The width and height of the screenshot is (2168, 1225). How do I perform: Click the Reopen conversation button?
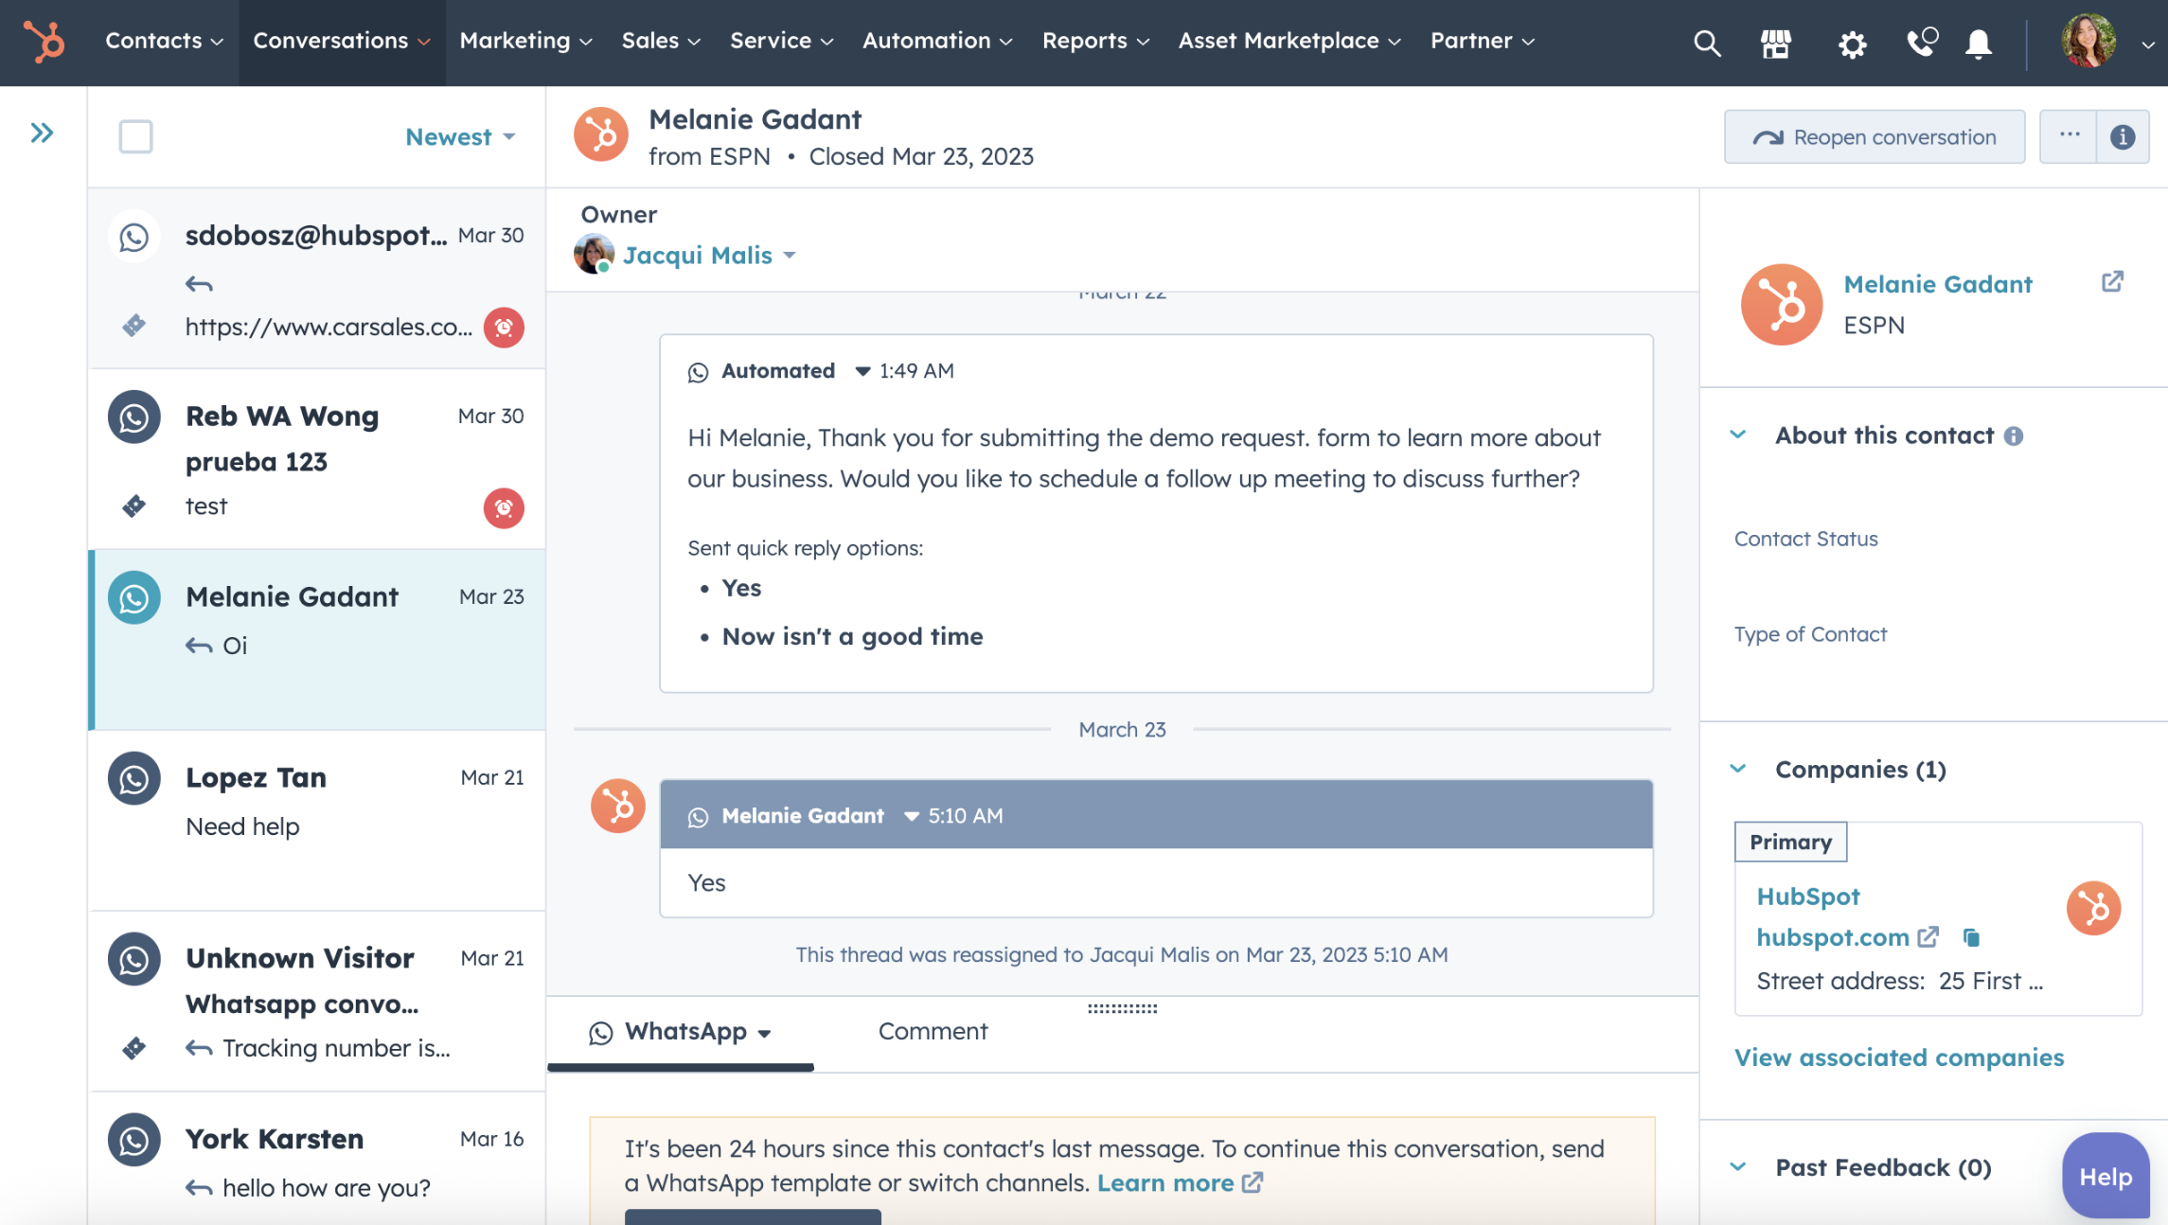click(x=1874, y=136)
